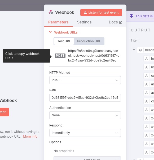The height and width of the screenshot is (160, 154).
Task: Click the More info link
Action: click(30, 136)
